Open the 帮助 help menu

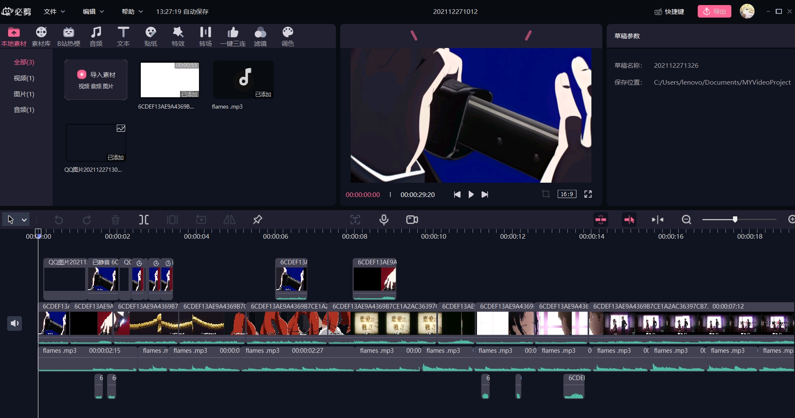(x=132, y=11)
